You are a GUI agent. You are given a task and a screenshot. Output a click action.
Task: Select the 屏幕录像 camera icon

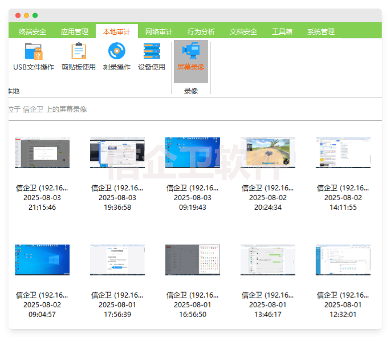coord(190,52)
